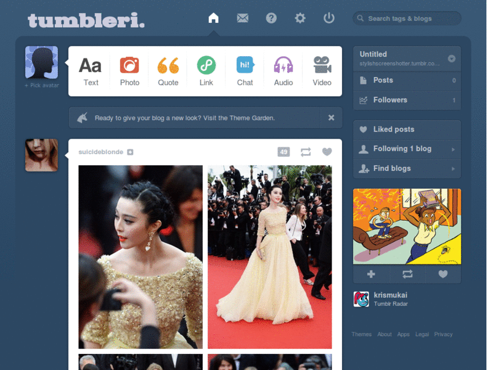This screenshot has width=493, height=370.
Task: Click the Search tags & blogs field
Action: point(407,18)
